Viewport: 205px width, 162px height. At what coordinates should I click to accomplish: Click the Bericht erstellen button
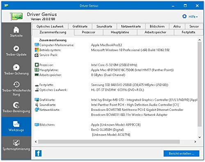(x=181, y=153)
